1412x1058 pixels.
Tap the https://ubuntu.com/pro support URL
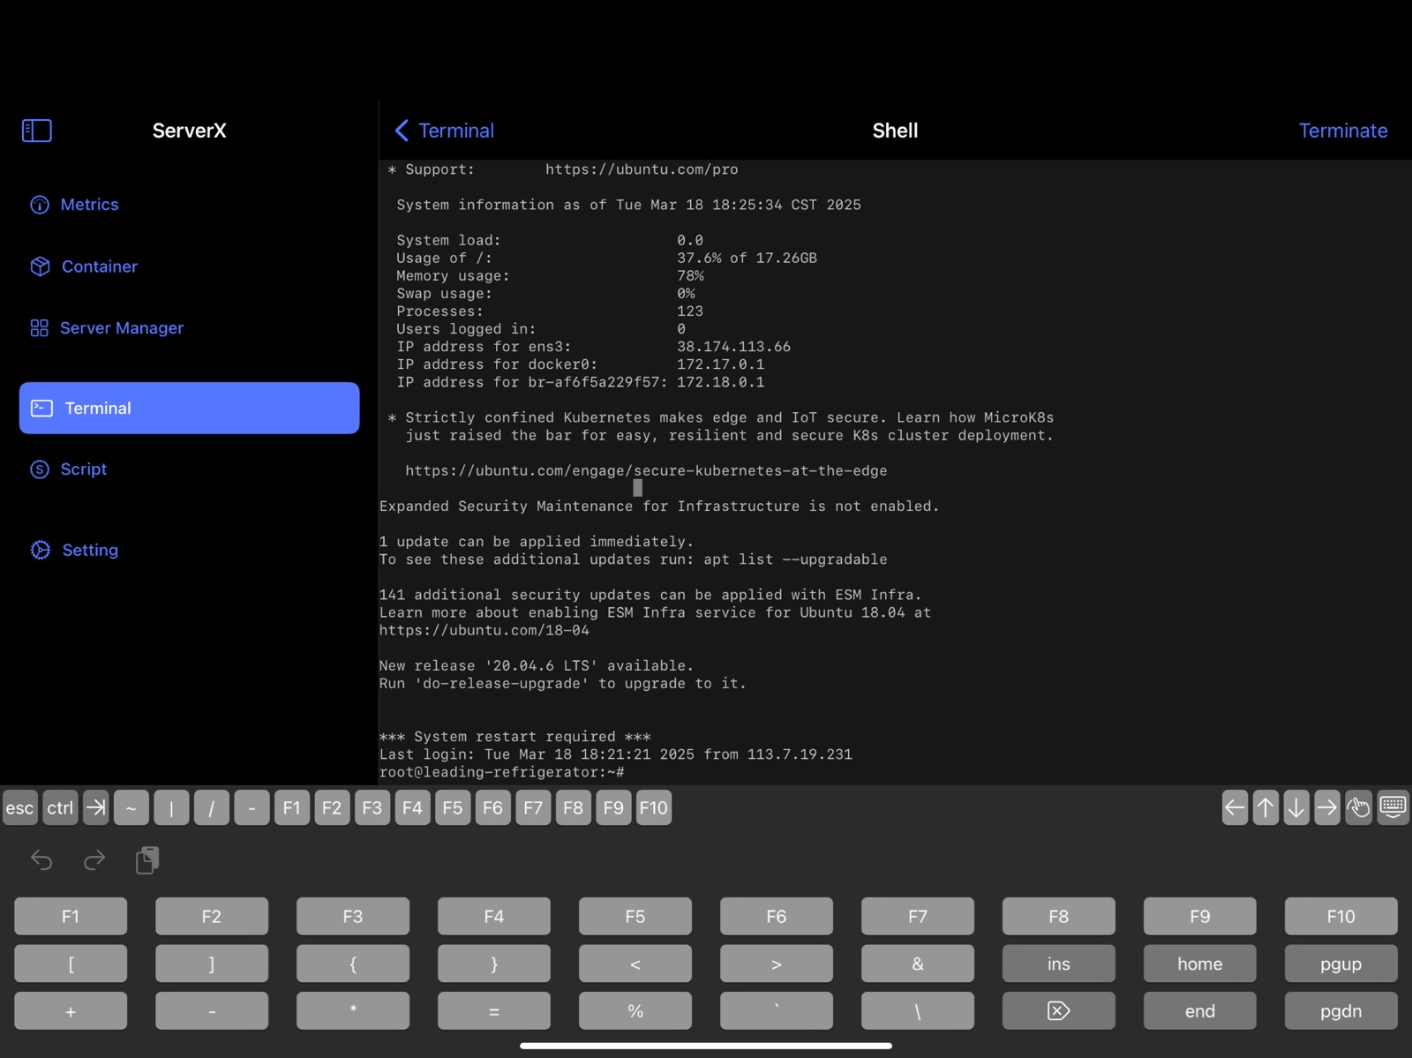pyautogui.click(x=642, y=169)
